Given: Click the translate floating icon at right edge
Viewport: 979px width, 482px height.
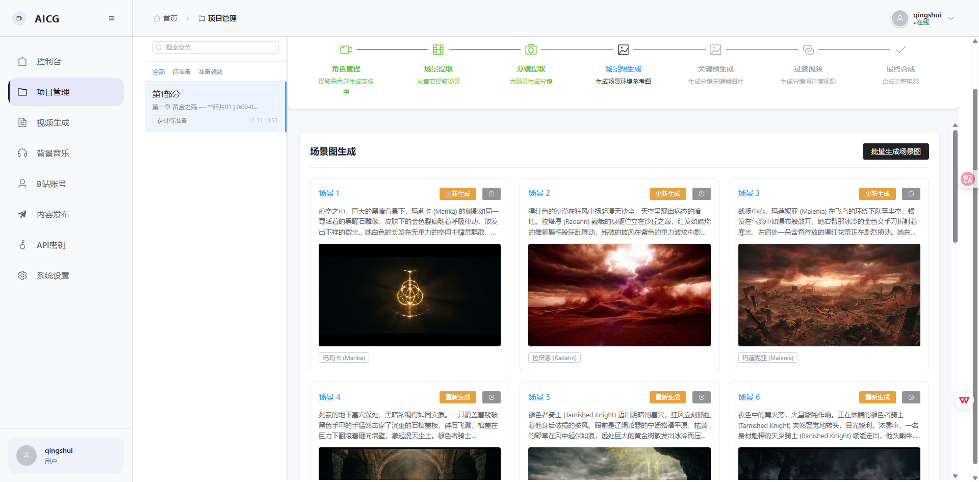Looking at the screenshot, I should (967, 179).
